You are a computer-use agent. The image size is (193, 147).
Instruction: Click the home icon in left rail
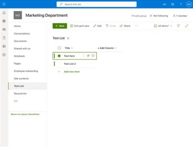coord(4,13)
